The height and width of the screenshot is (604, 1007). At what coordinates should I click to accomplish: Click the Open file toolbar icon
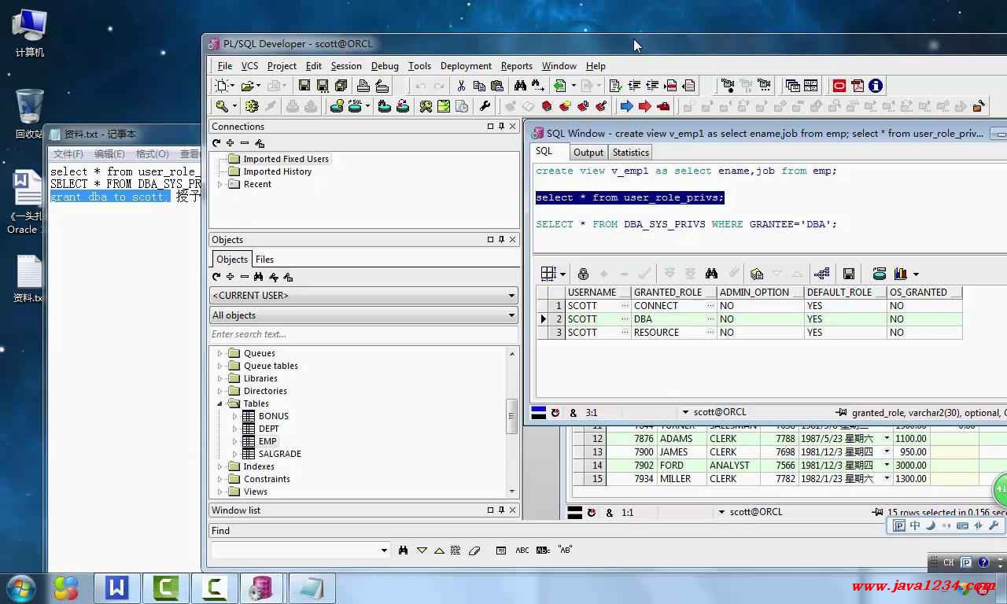tap(248, 86)
